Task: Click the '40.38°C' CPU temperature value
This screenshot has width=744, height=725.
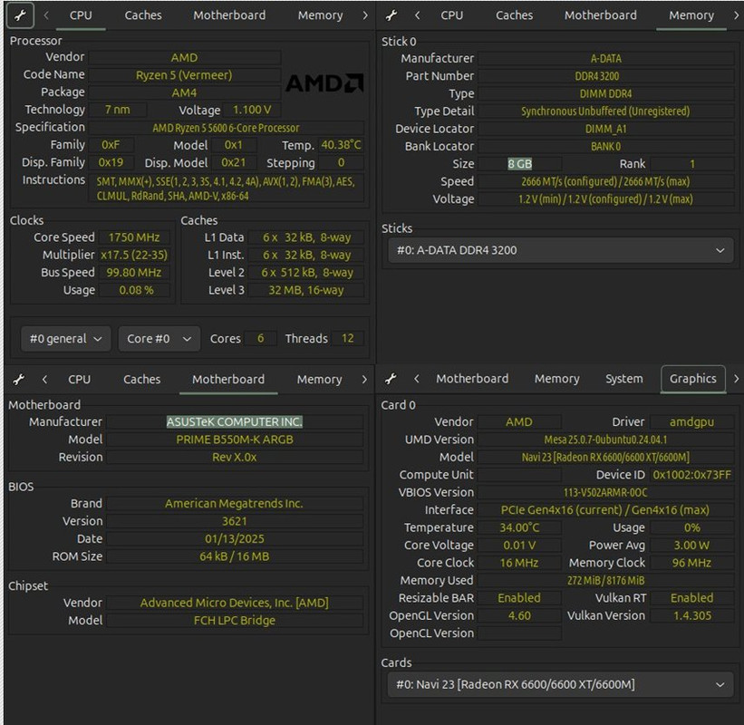Action: pyautogui.click(x=341, y=145)
